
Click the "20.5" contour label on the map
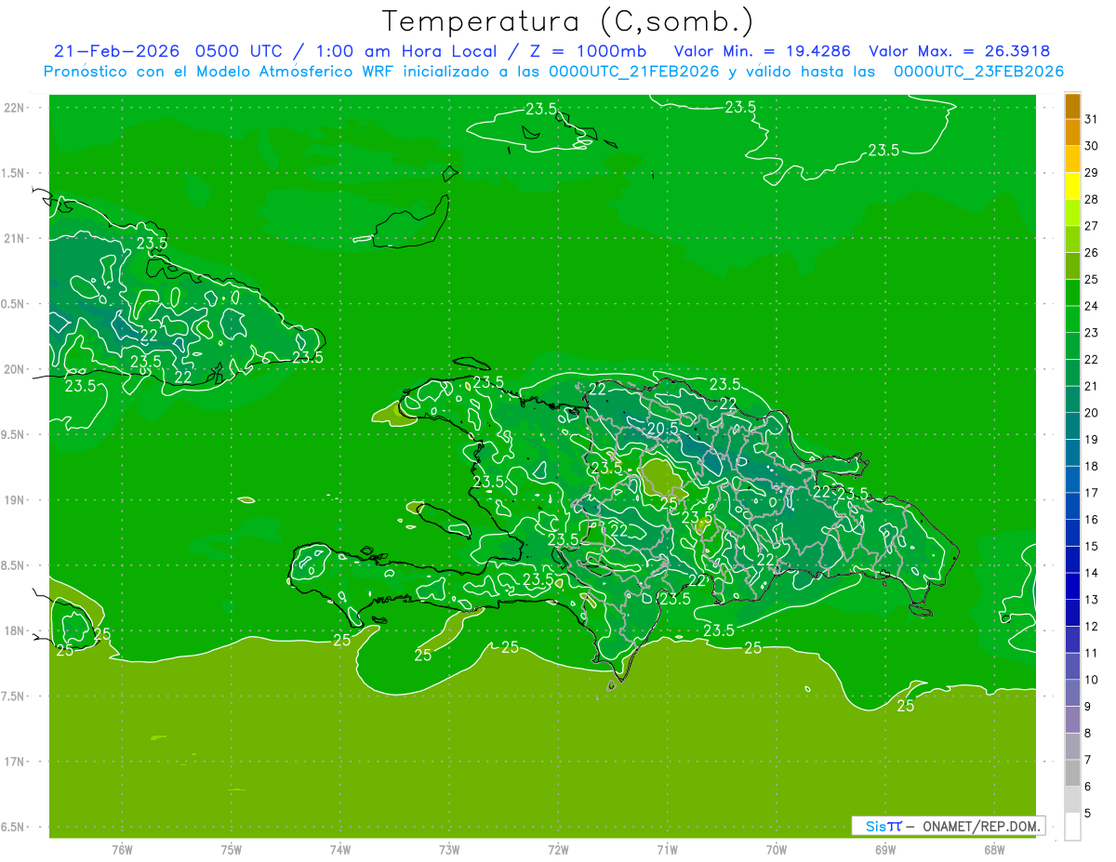662,428
